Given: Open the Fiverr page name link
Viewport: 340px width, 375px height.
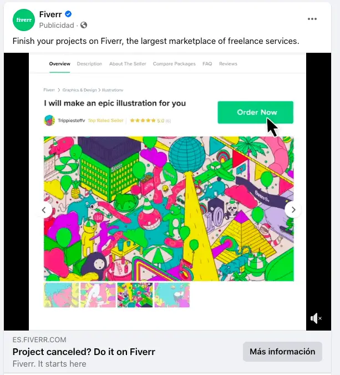Looking at the screenshot, I should pyautogui.click(x=50, y=14).
